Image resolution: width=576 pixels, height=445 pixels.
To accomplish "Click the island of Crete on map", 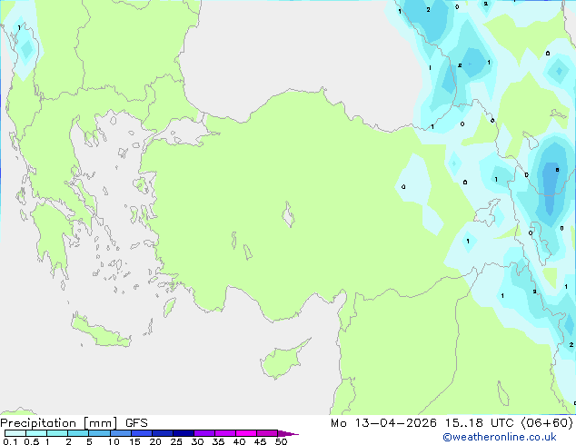I will [x=101, y=331].
